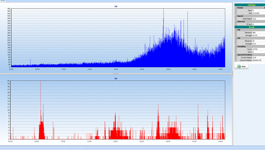This screenshot has width=265, height=150.
Task: Select the Read Speed value 16,0
Action: pyautogui.click(x=259, y=19)
